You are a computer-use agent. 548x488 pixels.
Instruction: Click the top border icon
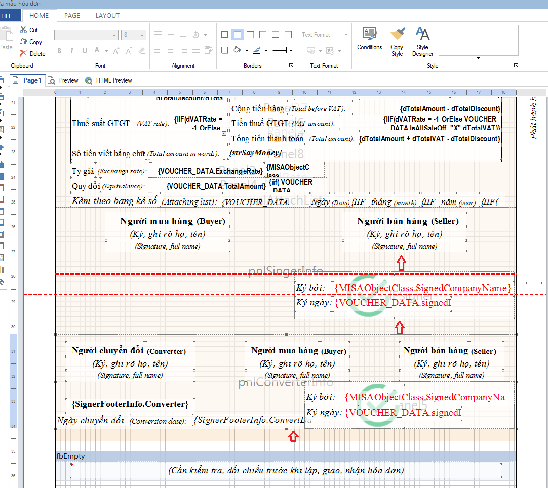pos(250,35)
